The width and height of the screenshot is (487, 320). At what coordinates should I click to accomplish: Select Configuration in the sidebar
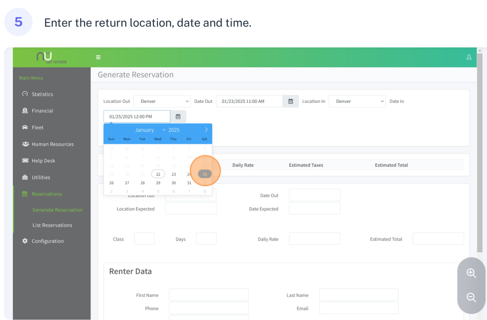coord(48,241)
